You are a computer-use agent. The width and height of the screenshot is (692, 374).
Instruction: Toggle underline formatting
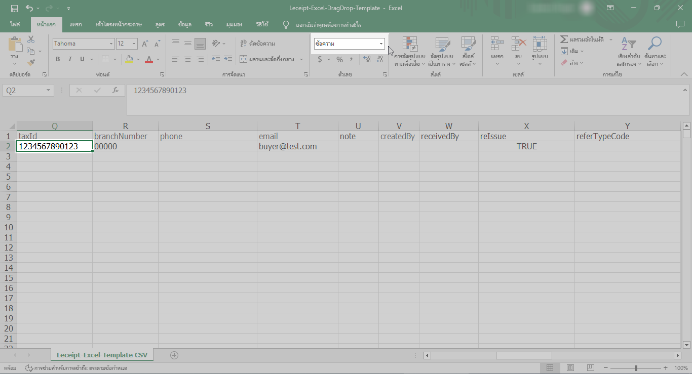coord(81,59)
